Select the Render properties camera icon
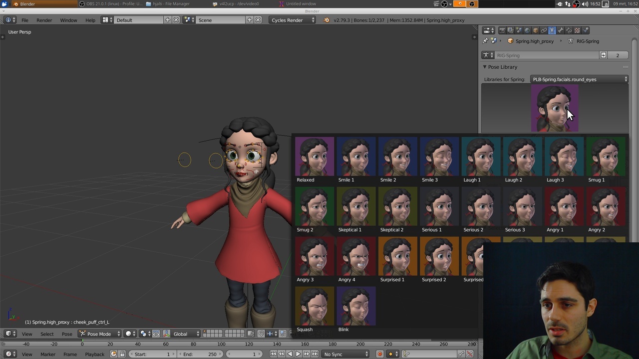639x359 pixels. [x=503, y=30]
